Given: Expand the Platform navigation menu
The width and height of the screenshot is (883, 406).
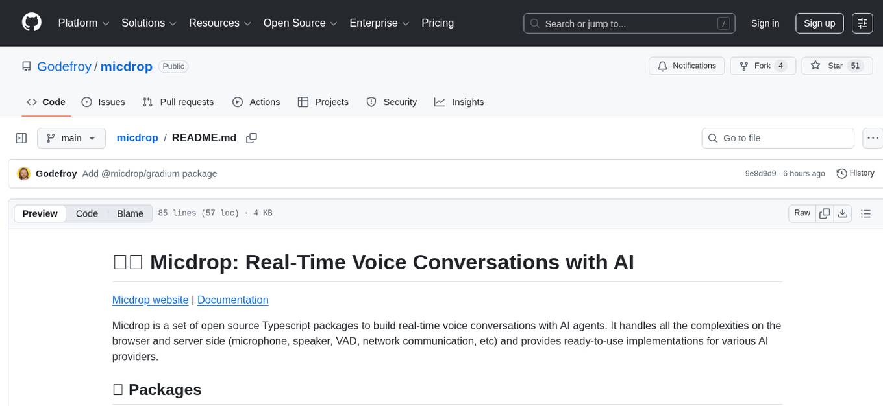Looking at the screenshot, I should (84, 23).
